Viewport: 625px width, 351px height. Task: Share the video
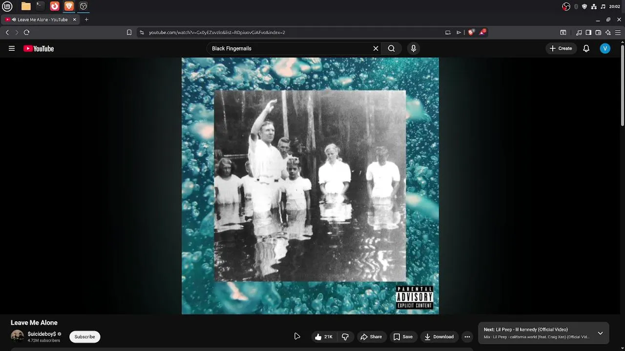pos(371,337)
